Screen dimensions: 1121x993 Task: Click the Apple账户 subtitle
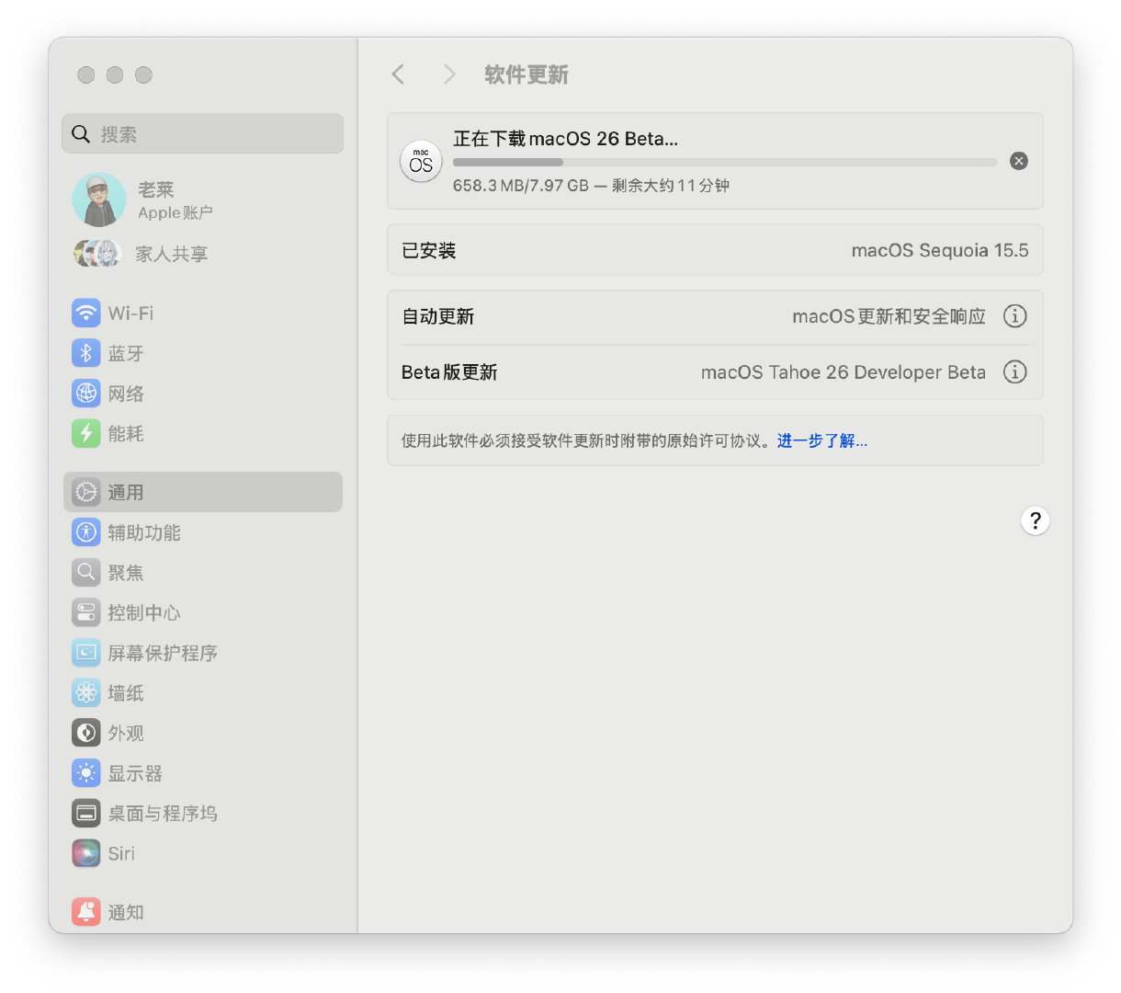(176, 212)
